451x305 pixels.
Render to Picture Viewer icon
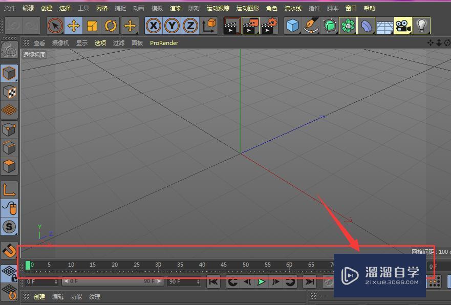250,26
